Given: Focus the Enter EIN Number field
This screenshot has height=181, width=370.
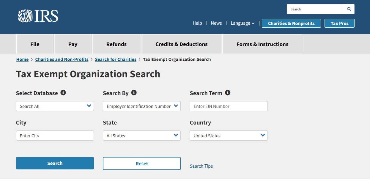Looking at the screenshot, I should 229,106.
